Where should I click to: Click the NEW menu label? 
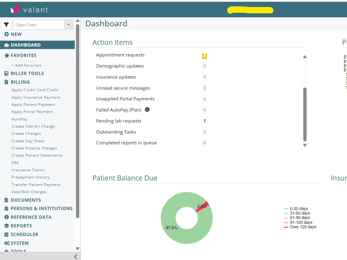pyautogui.click(x=16, y=34)
